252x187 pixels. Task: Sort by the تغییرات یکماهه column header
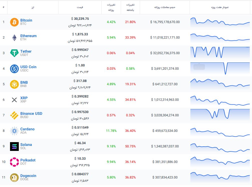[130, 7]
